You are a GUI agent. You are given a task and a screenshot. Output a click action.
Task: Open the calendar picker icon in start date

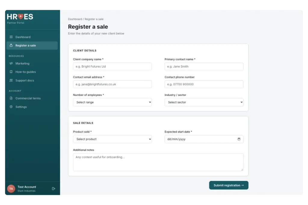(x=239, y=139)
